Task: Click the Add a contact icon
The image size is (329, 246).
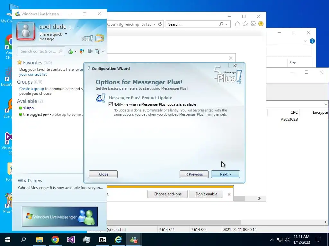Action: 70,51
